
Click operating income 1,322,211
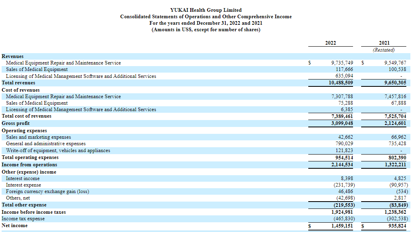click(x=395, y=165)
